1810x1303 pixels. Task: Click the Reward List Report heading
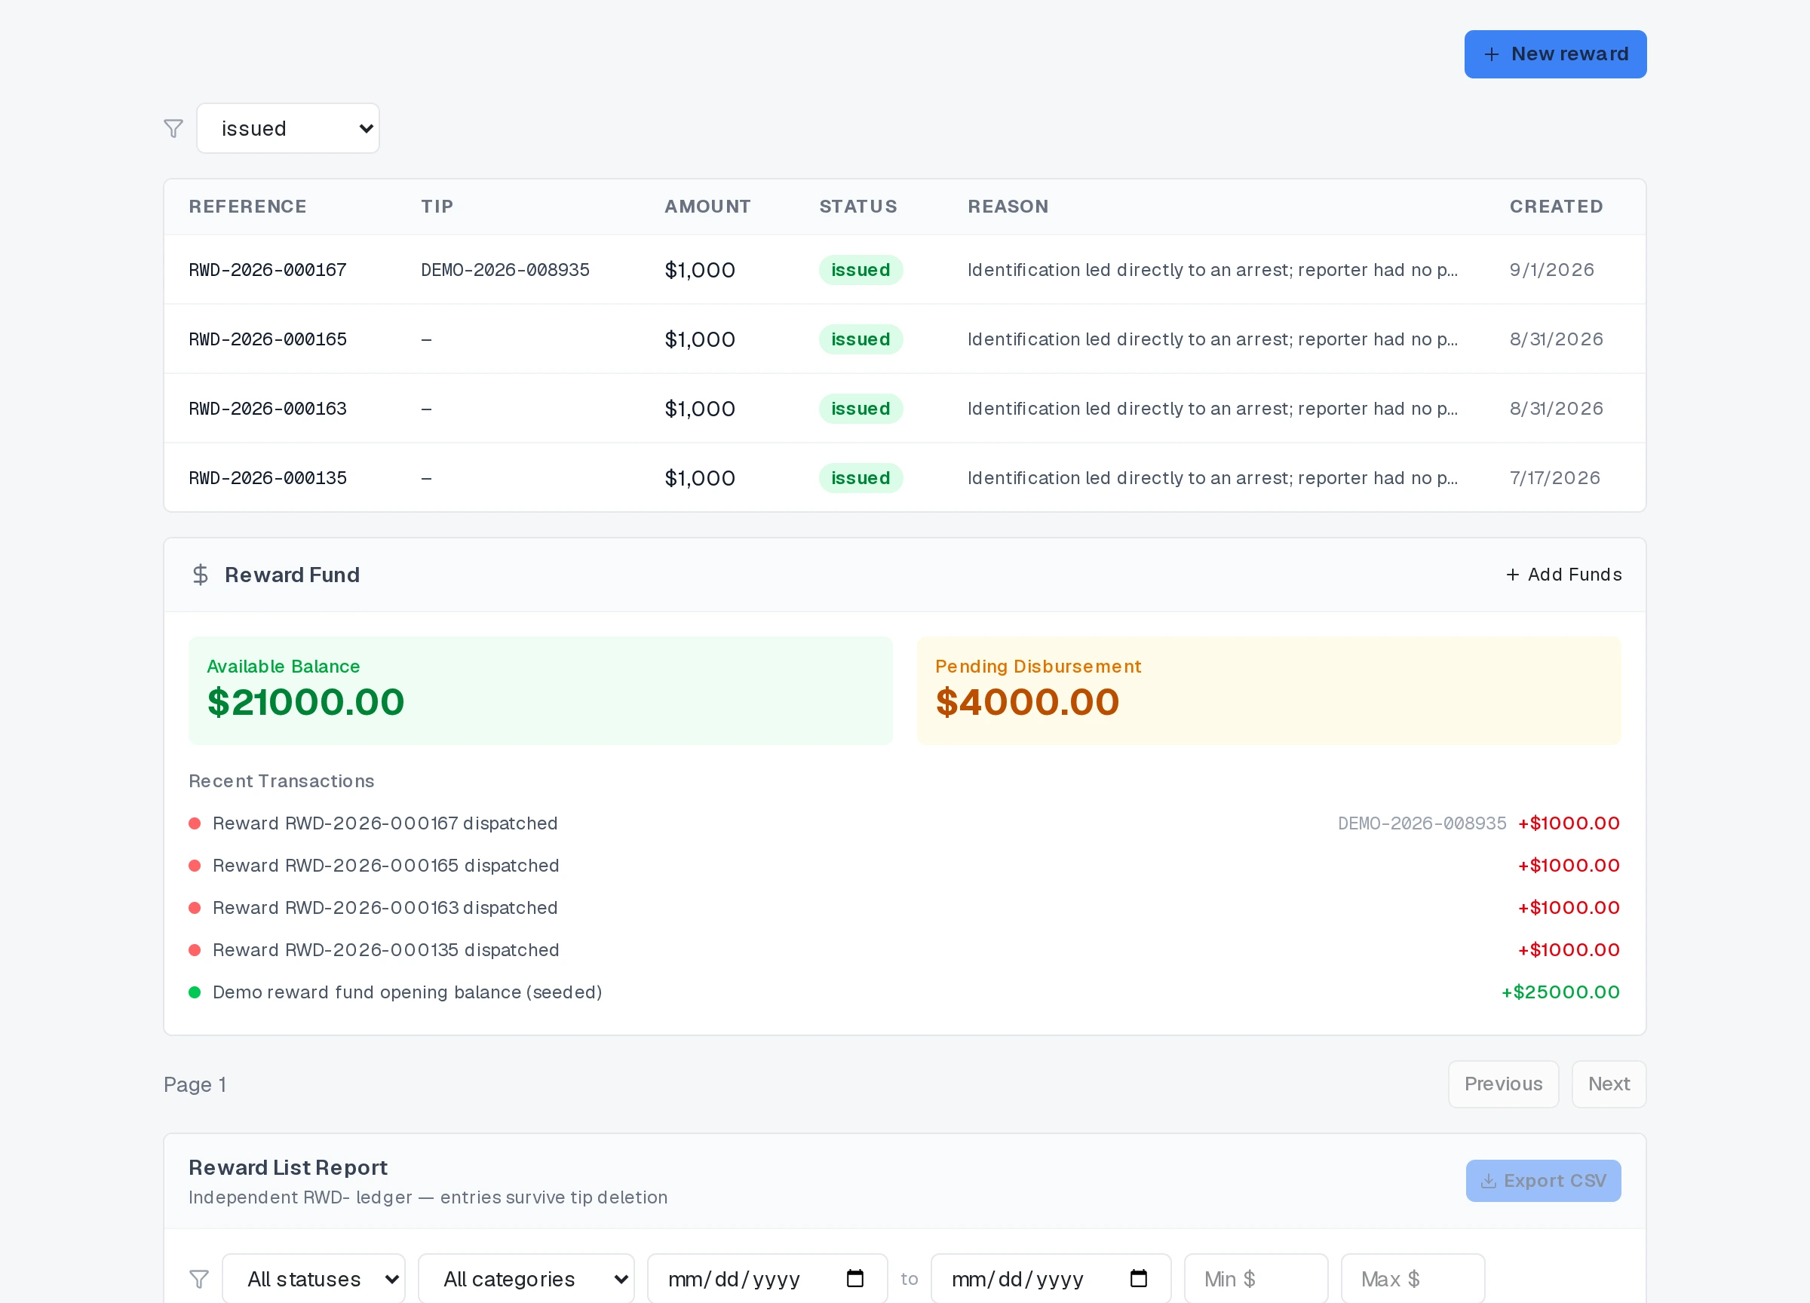coord(288,1167)
